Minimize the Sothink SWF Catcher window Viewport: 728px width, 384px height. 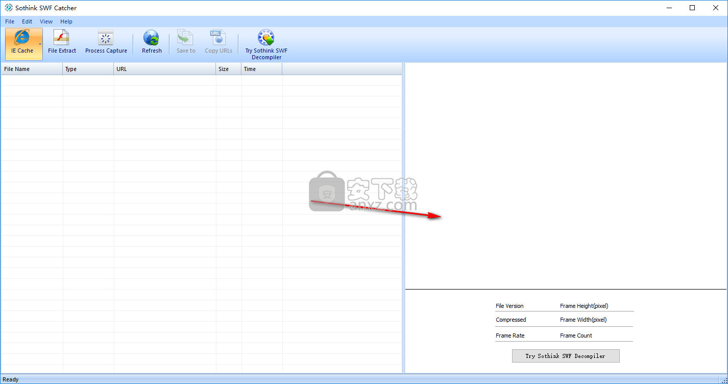[x=669, y=8]
